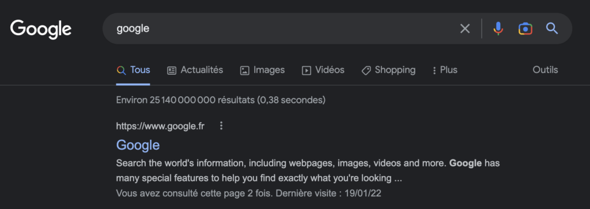
Task: Switch to the Images tab
Action: 262,70
